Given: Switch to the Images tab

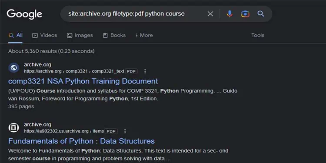Looking at the screenshot, I should [x=80, y=35].
